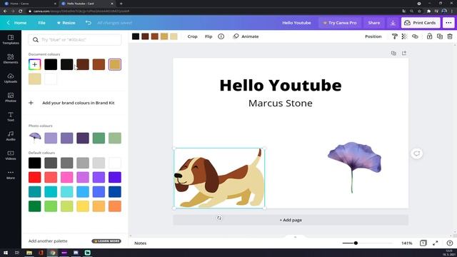This screenshot has height=257, width=457.
Task: Open the Position menu
Action: (373, 36)
